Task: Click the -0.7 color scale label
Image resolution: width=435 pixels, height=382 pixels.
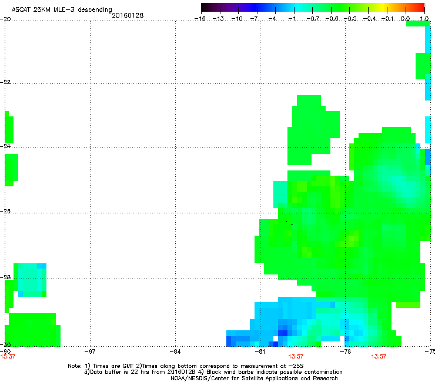Action: (x=313, y=19)
